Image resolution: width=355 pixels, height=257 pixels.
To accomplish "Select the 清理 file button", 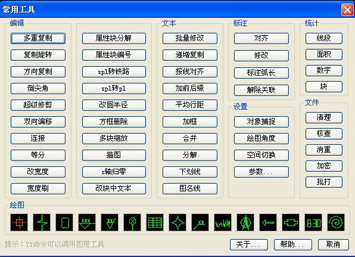I will (x=324, y=117).
